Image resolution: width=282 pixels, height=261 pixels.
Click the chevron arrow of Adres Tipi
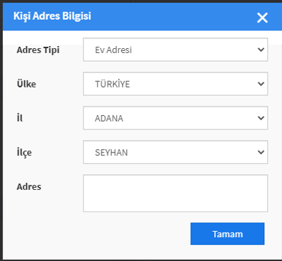pos(261,49)
